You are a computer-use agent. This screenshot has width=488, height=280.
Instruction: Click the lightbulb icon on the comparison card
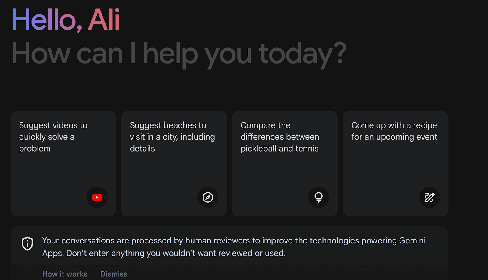[319, 197]
